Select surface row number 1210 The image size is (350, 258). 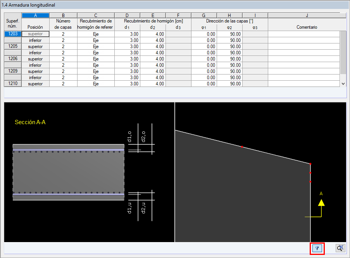[x=13, y=83]
